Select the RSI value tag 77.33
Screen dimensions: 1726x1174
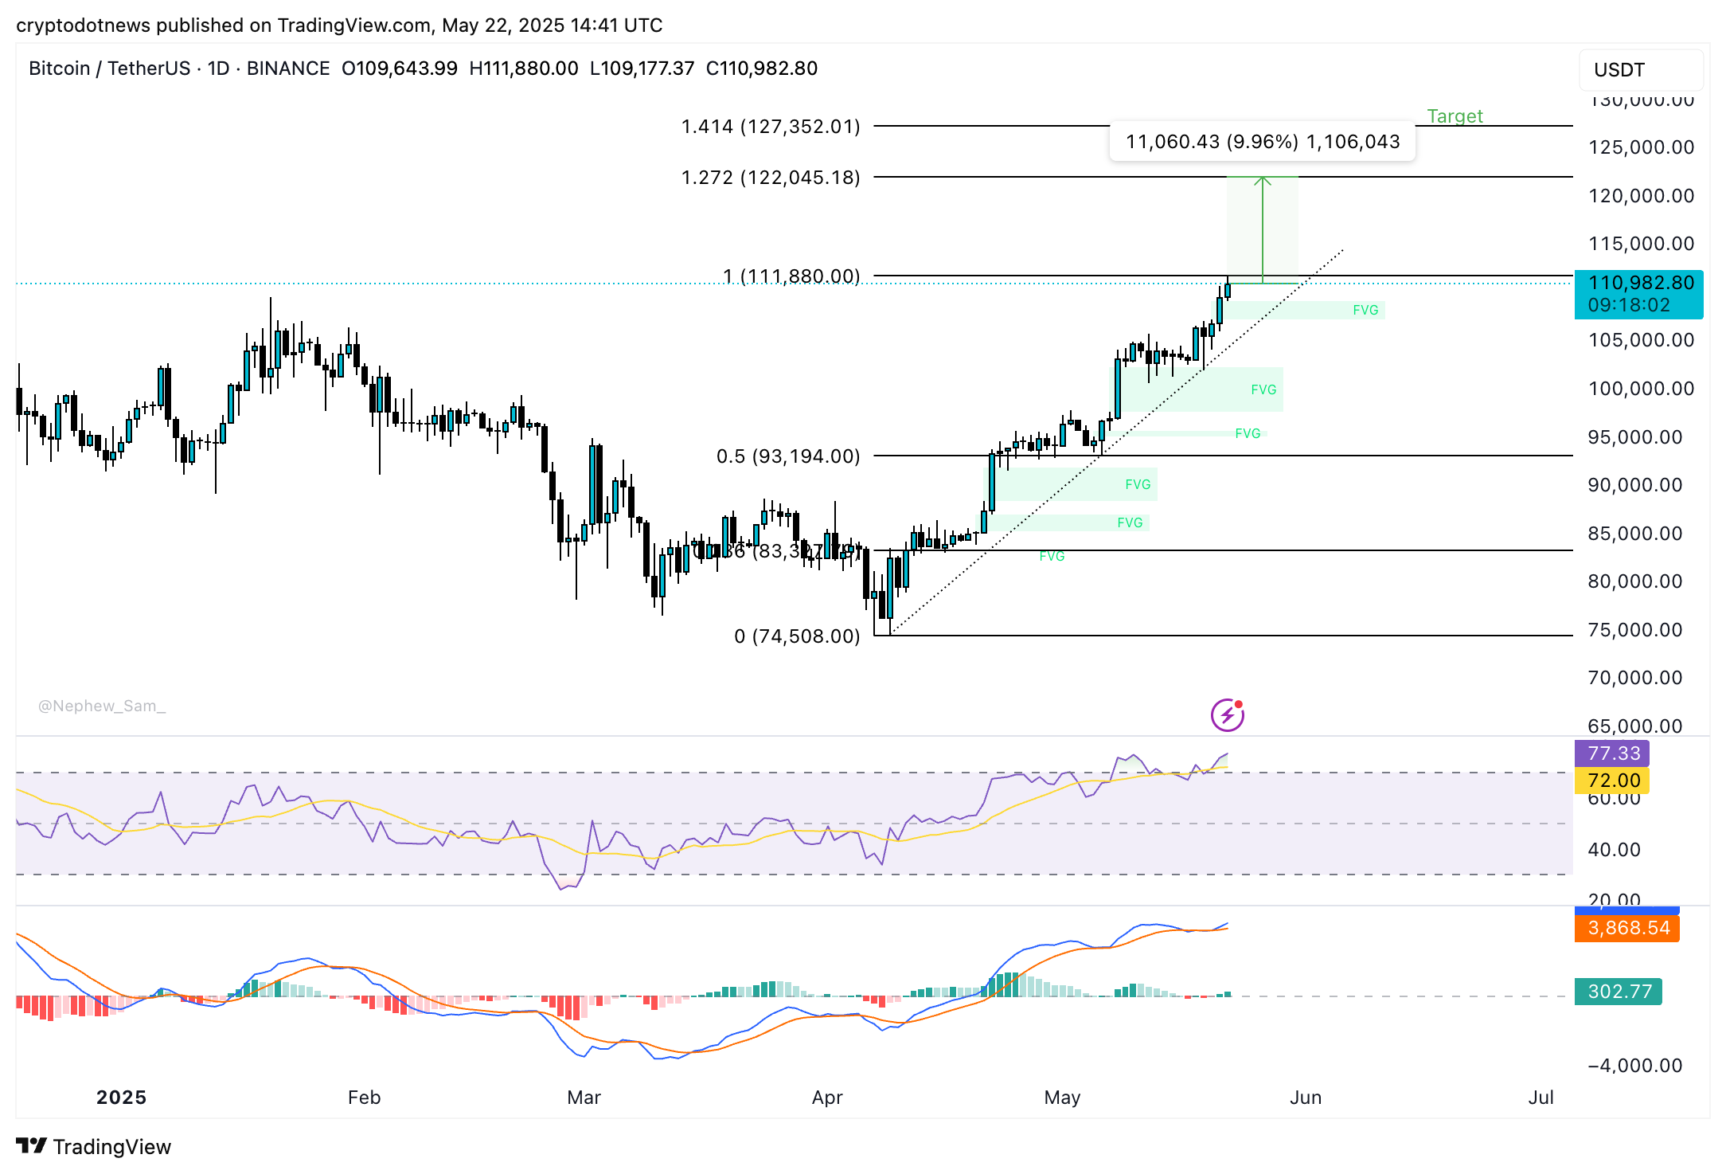click(x=1611, y=753)
